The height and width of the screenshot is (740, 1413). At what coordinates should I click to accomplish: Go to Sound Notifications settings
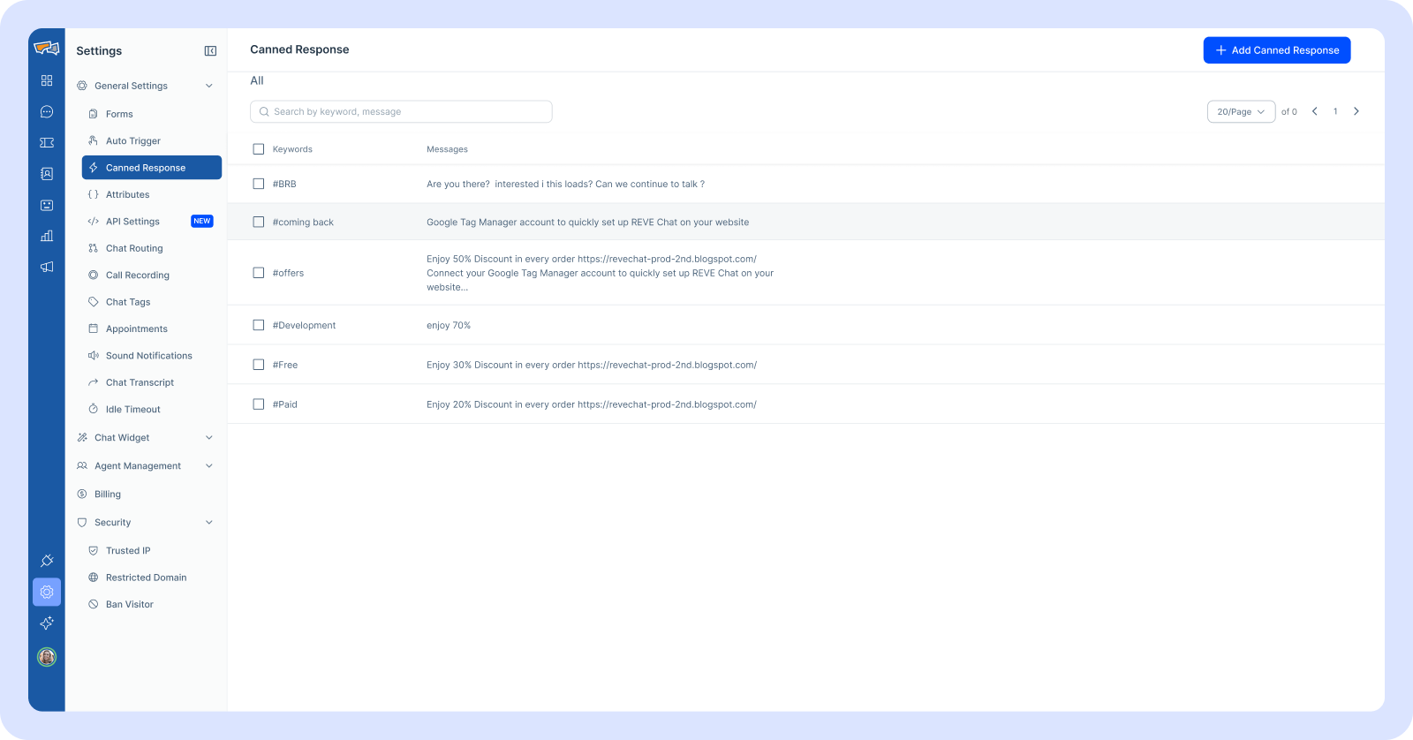tap(148, 356)
